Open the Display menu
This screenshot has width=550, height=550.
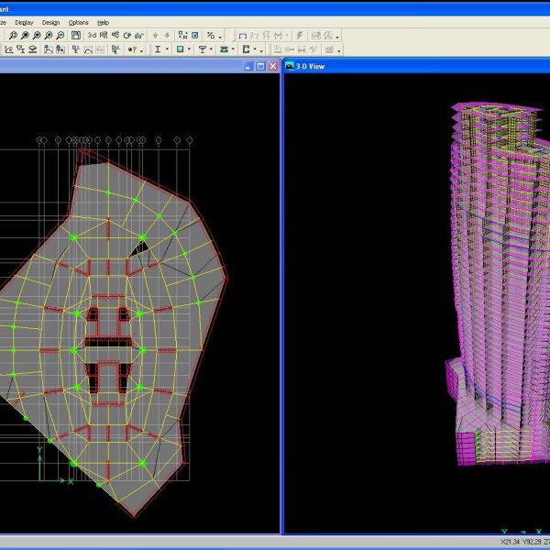click(24, 22)
